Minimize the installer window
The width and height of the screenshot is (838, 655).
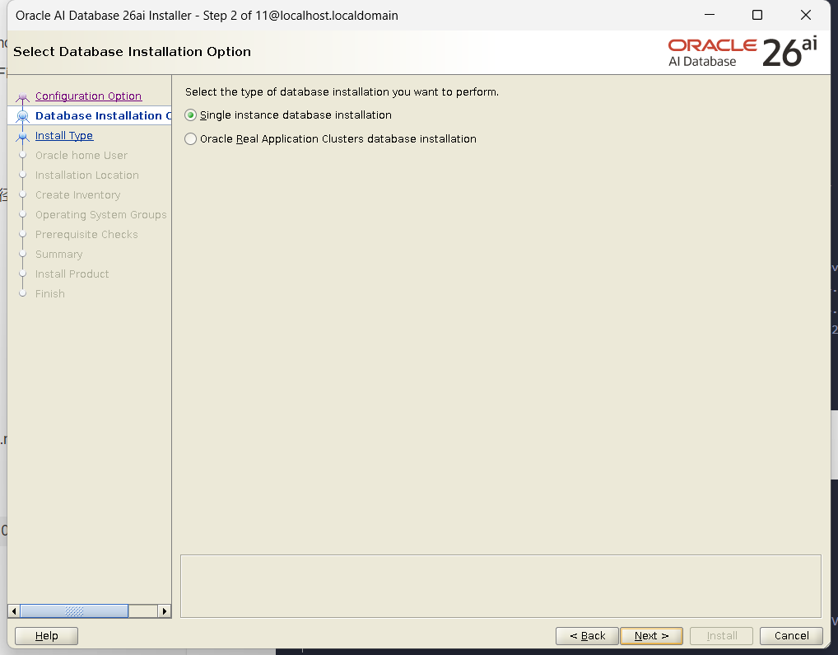710,15
